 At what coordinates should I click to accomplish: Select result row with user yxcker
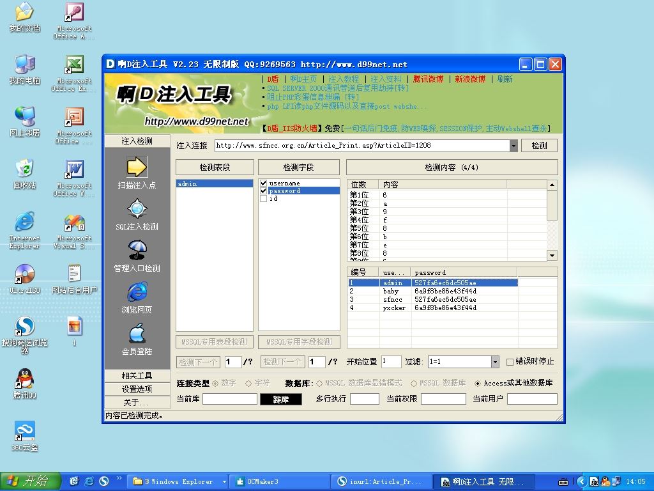click(x=433, y=308)
